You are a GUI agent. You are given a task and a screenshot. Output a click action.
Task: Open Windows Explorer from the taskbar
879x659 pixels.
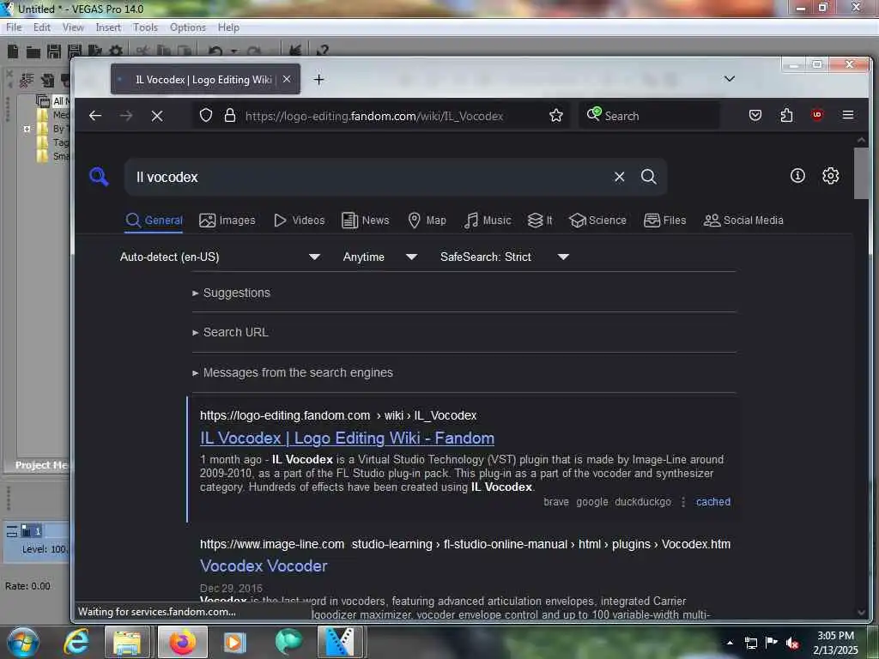[x=127, y=642]
